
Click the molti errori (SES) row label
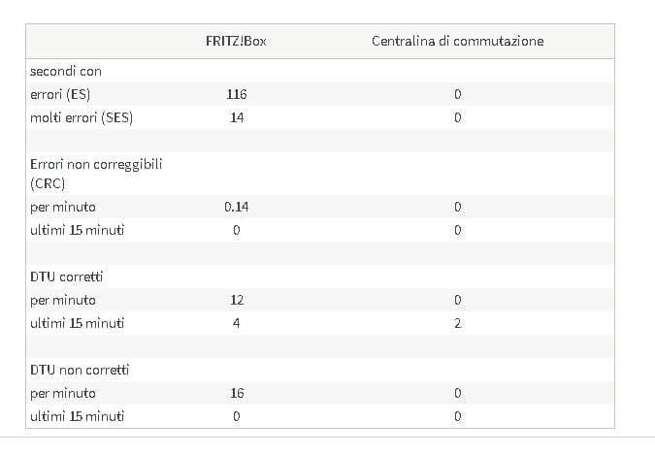point(82,117)
